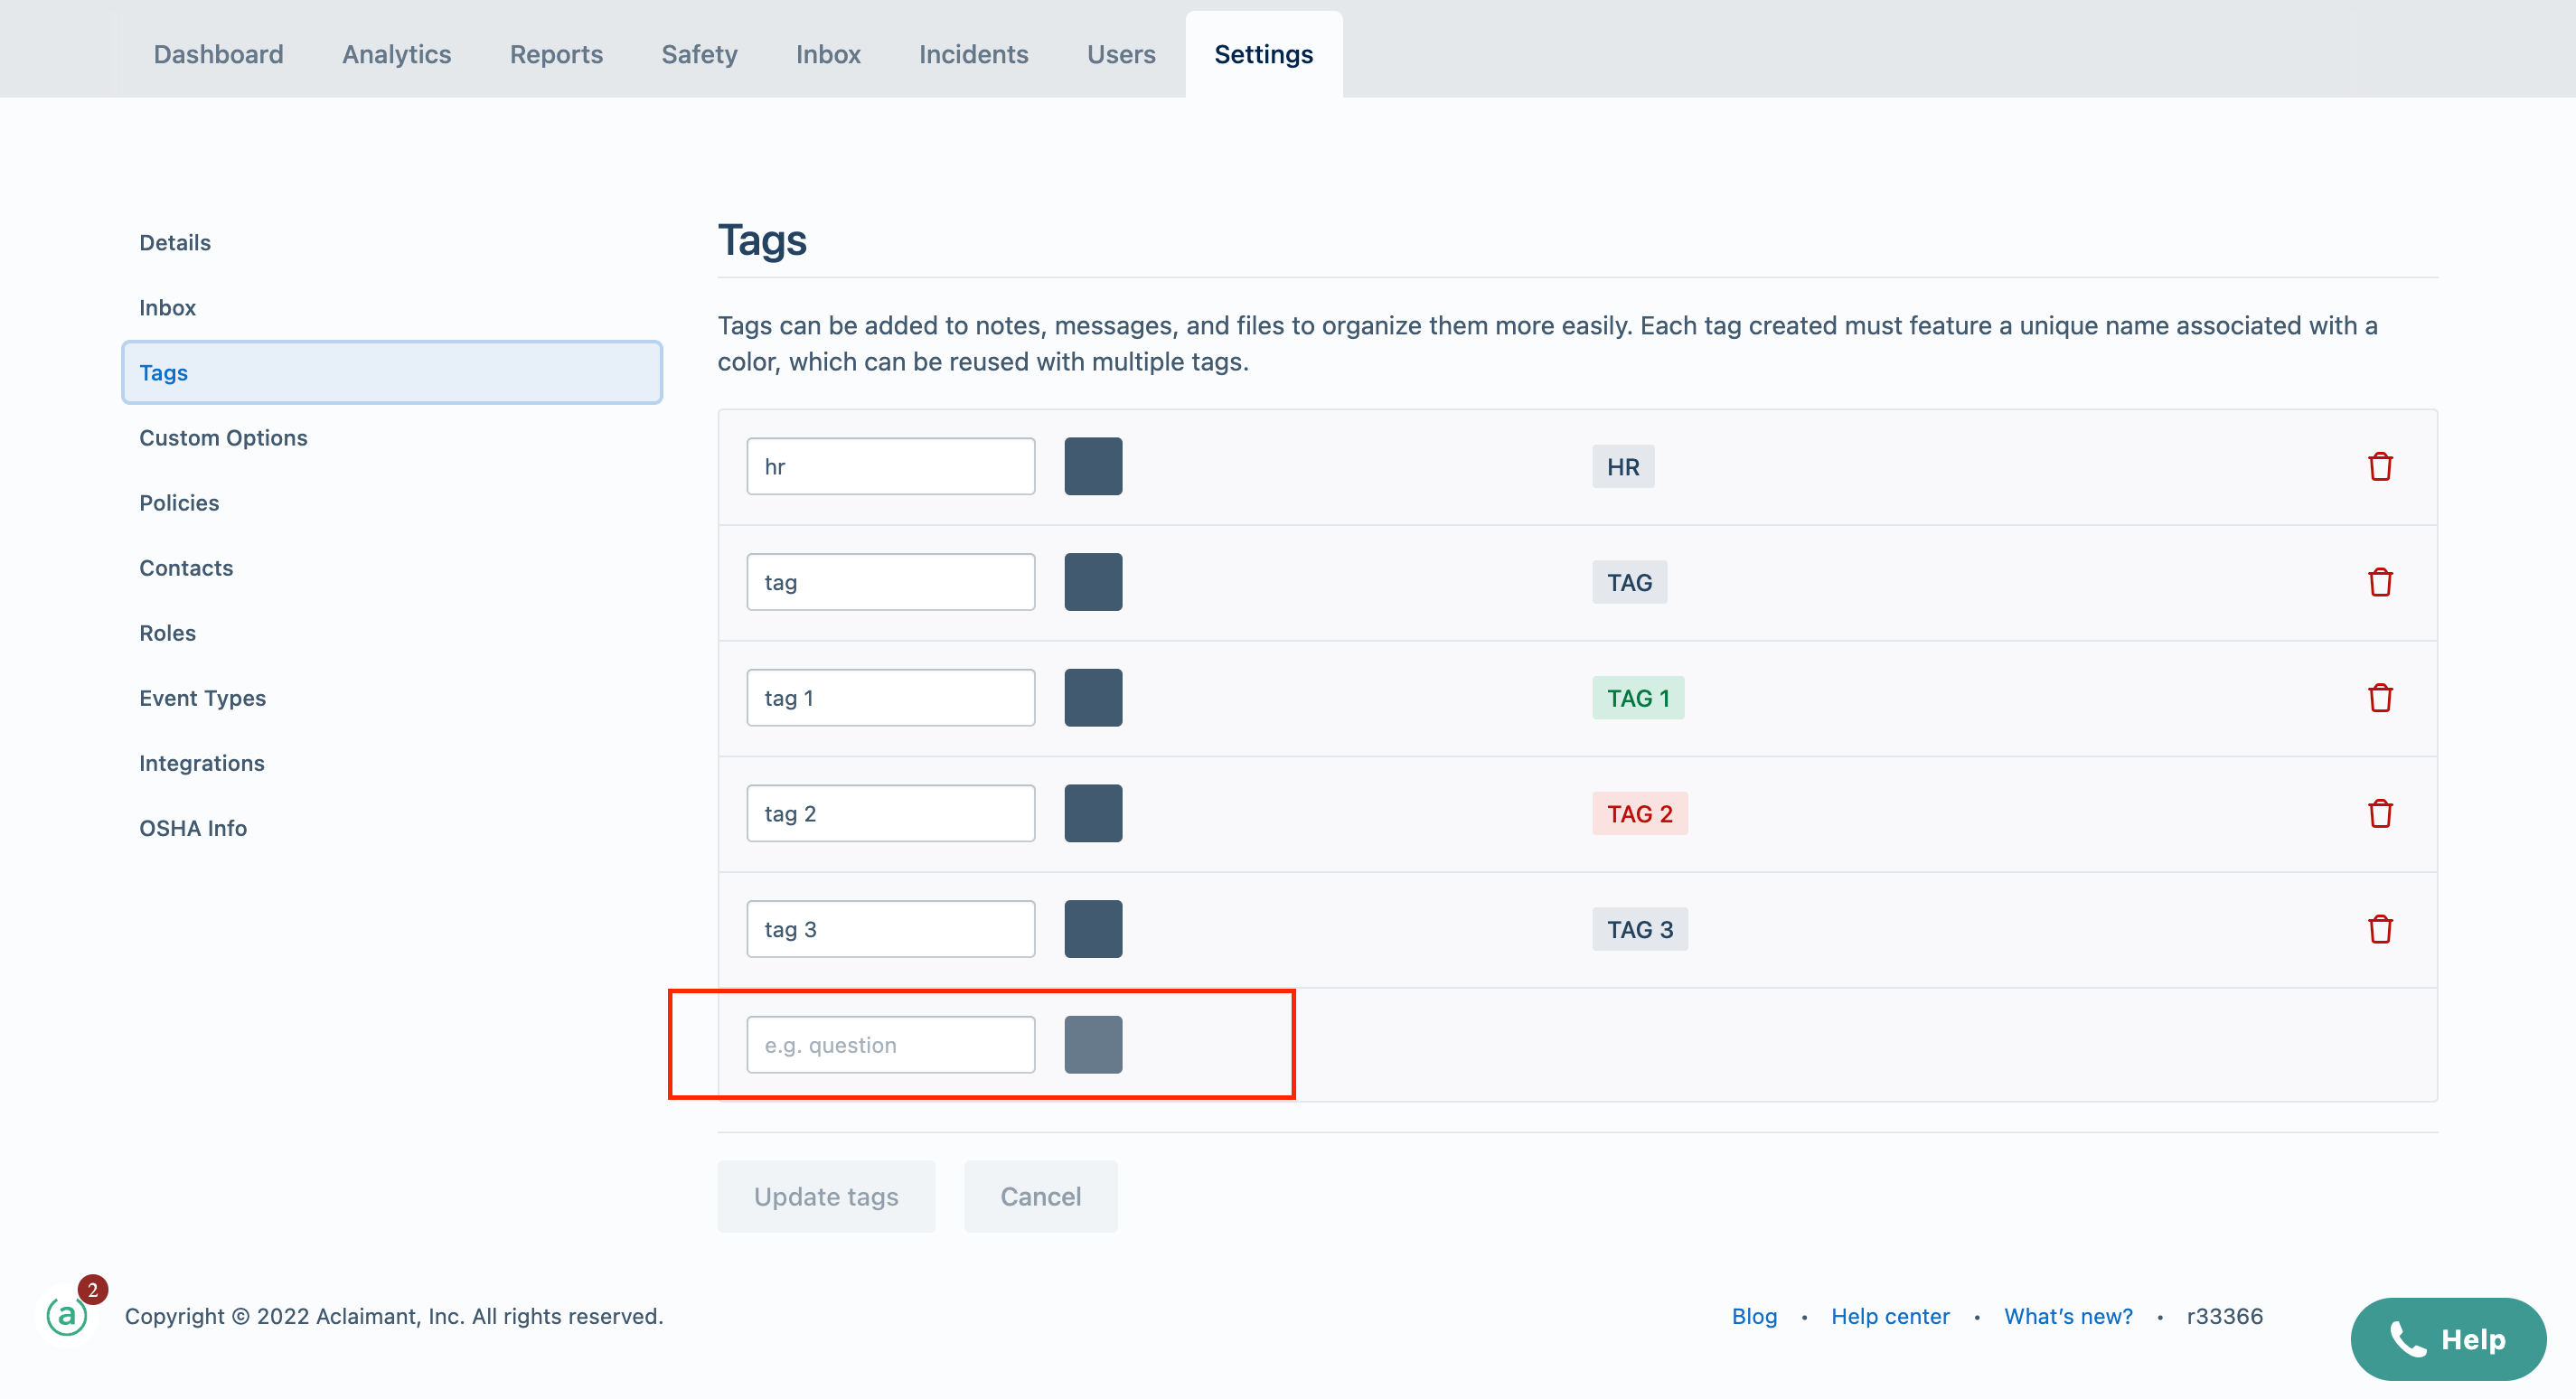Click the red TAG 2 preview badge

[x=1640, y=814]
